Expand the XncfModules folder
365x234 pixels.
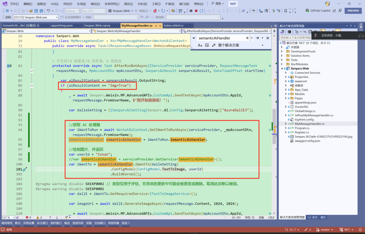(x=282, y=64)
